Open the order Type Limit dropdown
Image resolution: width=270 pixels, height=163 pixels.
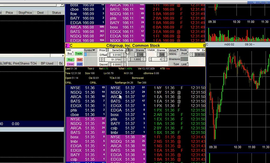184,64
